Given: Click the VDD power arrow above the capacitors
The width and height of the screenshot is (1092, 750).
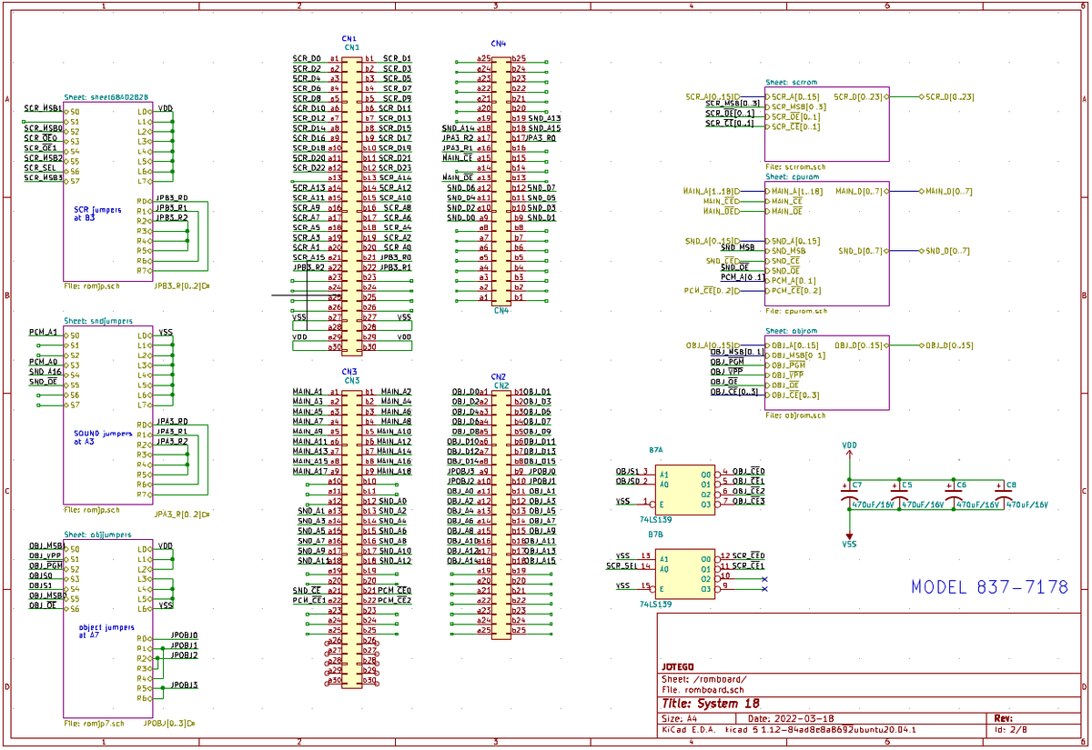Looking at the screenshot, I should coord(849,454).
